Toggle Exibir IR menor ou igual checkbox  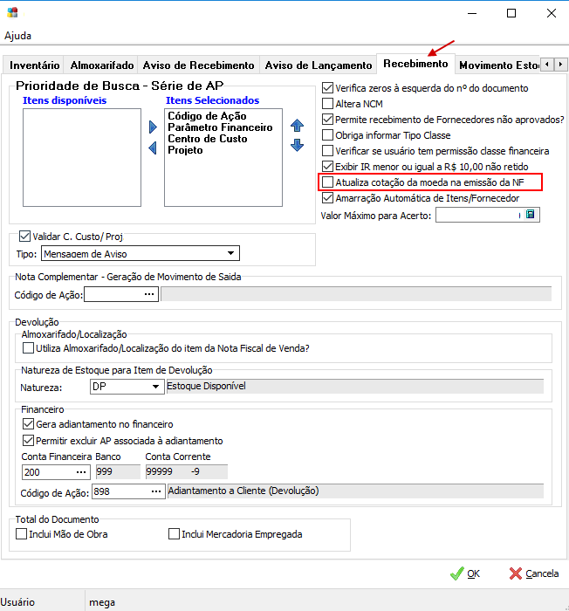pyautogui.click(x=328, y=167)
